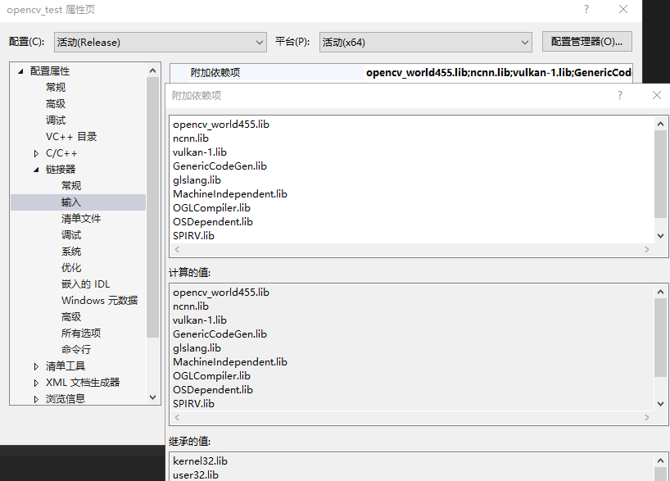Image resolution: width=670 pixels, height=481 pixels.
Task: Select the 嵌入的 IDL item
Action: (85, 284)
